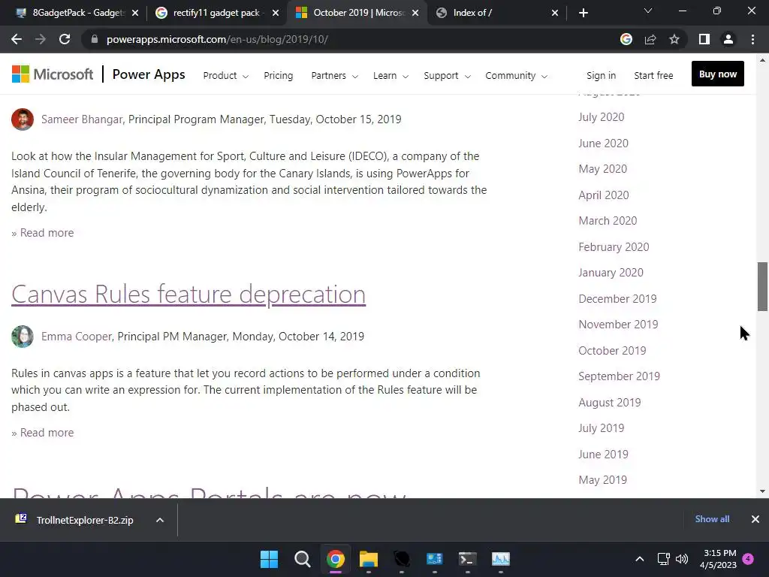769x577 pixels.
Task: Open the June 2019 archive
Action: pos(603,455)
